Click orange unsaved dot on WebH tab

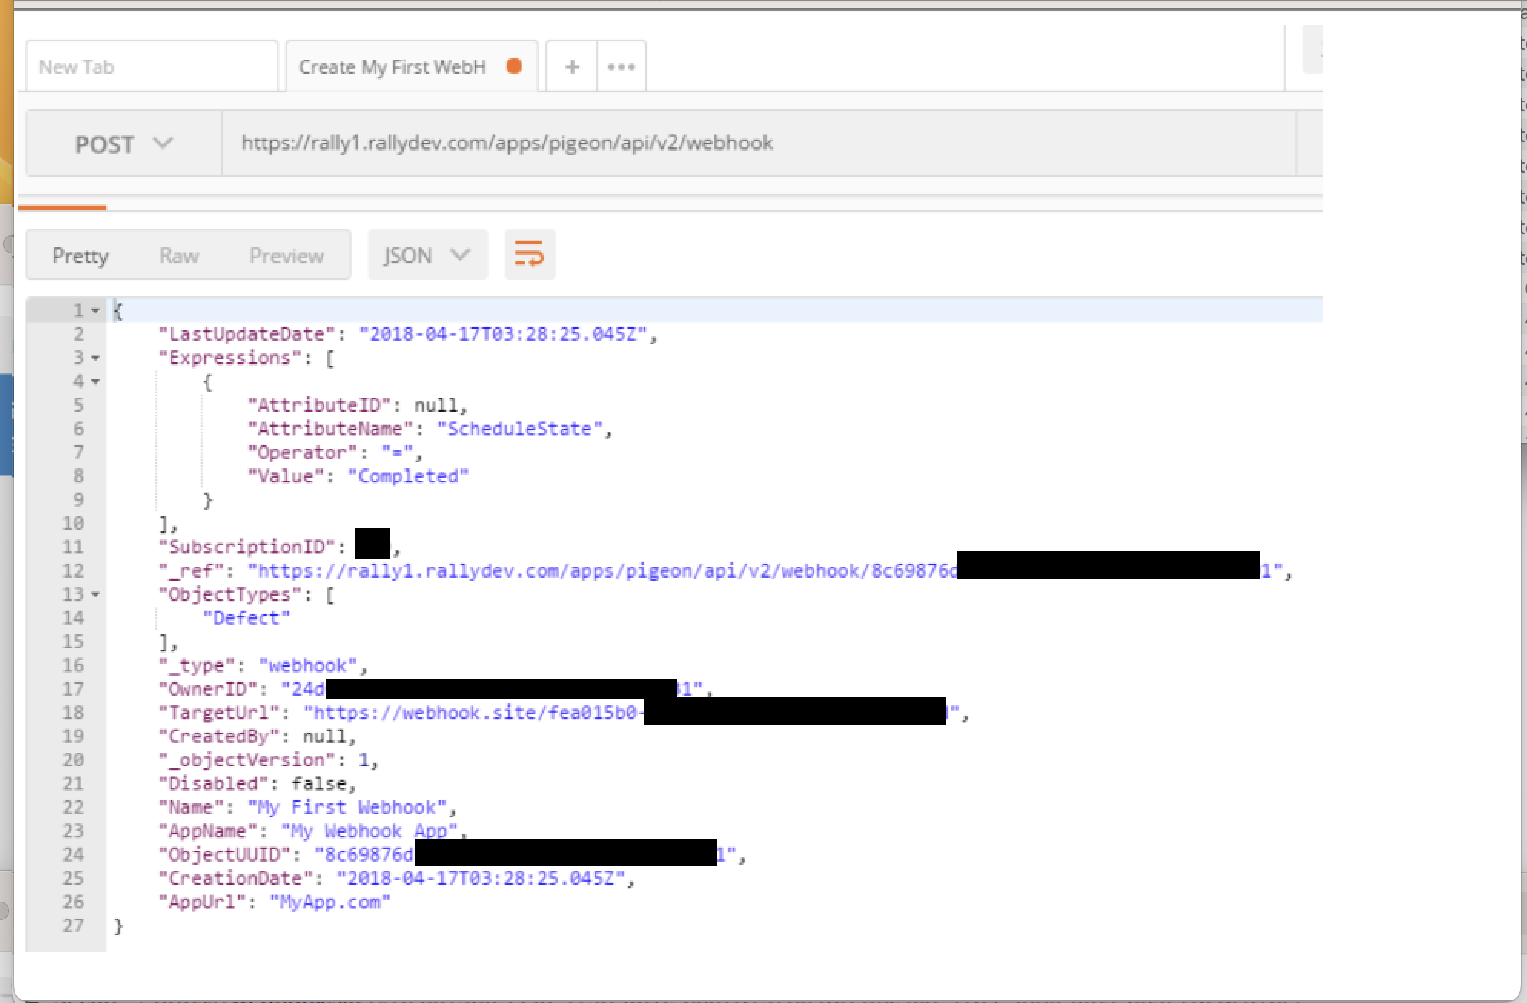[x=515, y=66]
